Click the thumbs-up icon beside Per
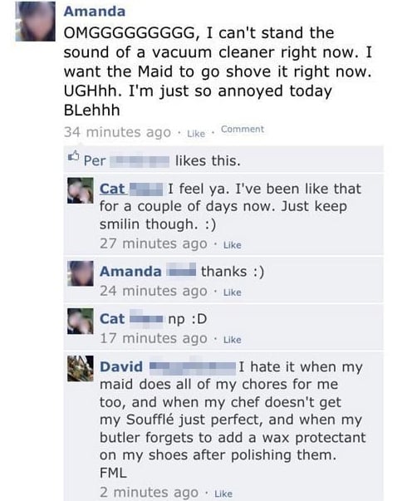The image size is (412, 501). coord(74,156)
